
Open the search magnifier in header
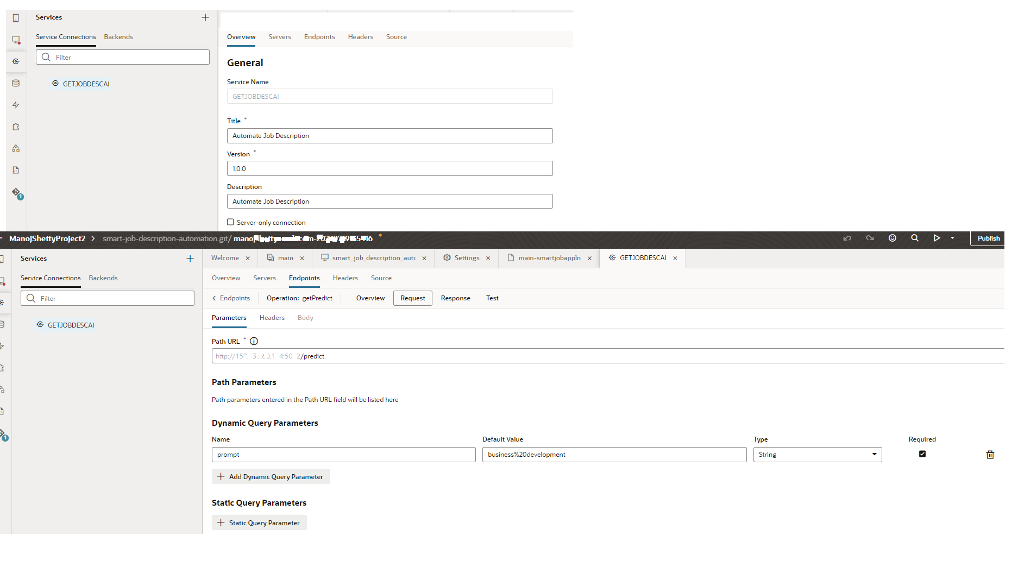tap(915, 238)
